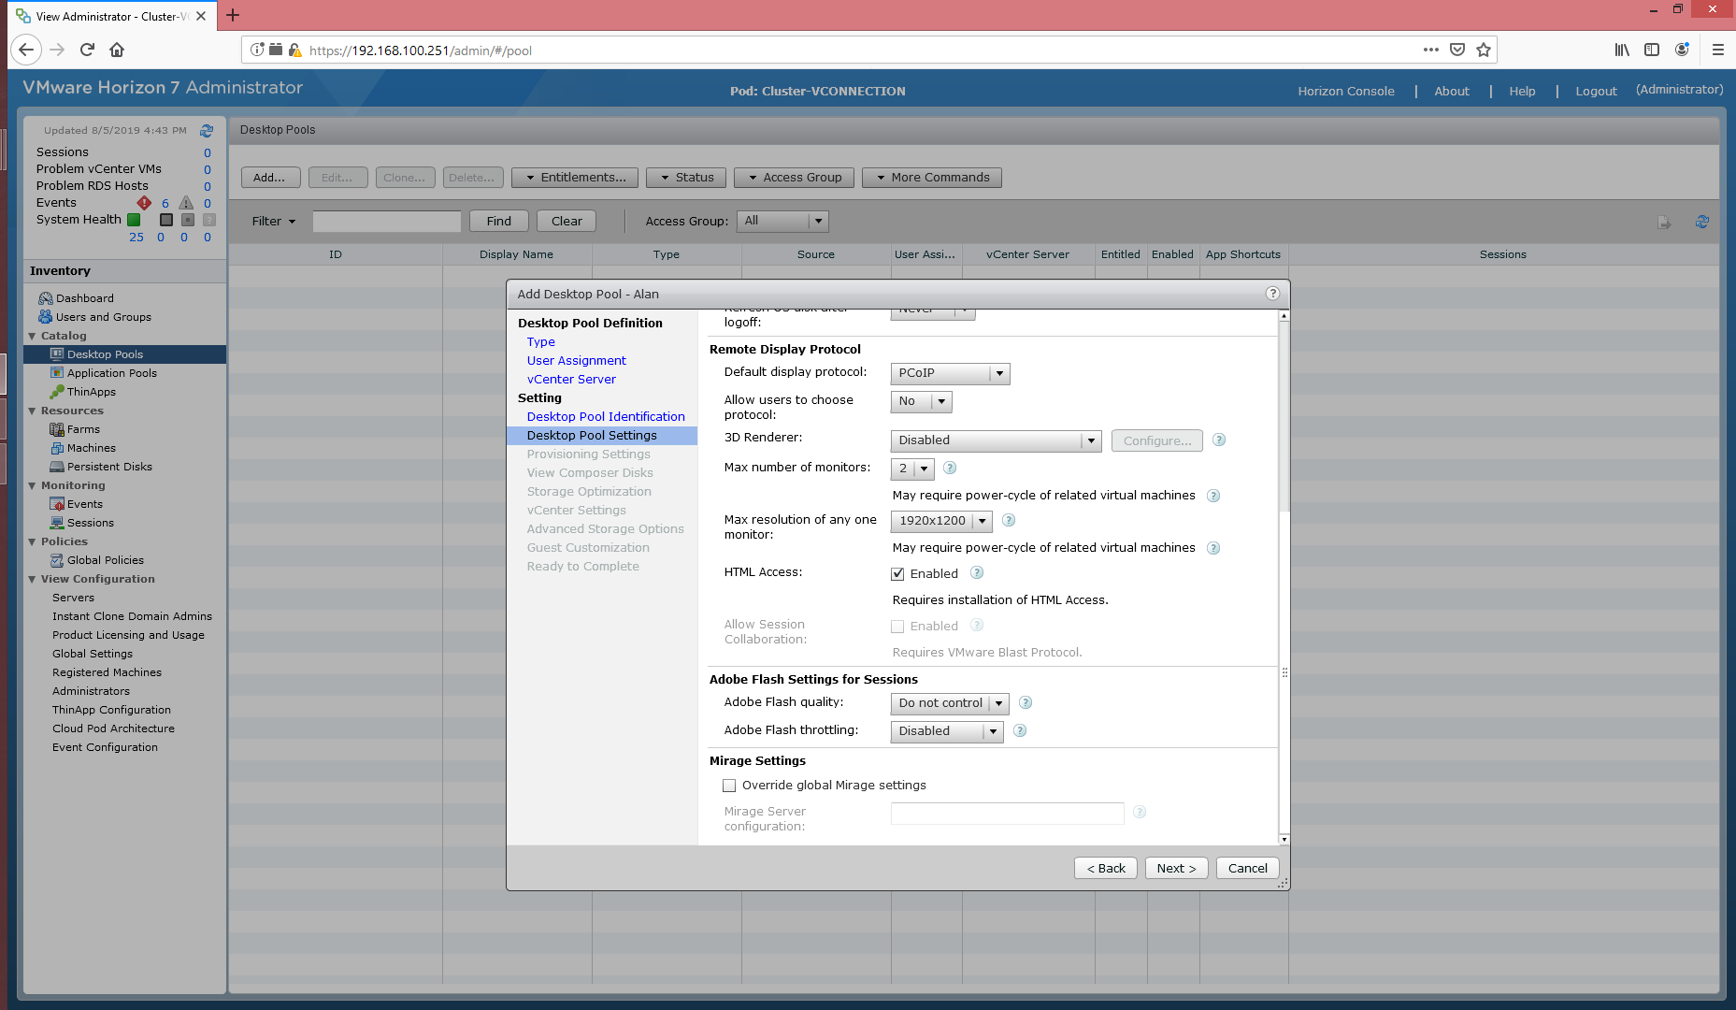Check Override global Mirage settings
The width and height of the screenshot is (1736, 1010).
coord(729,786)
